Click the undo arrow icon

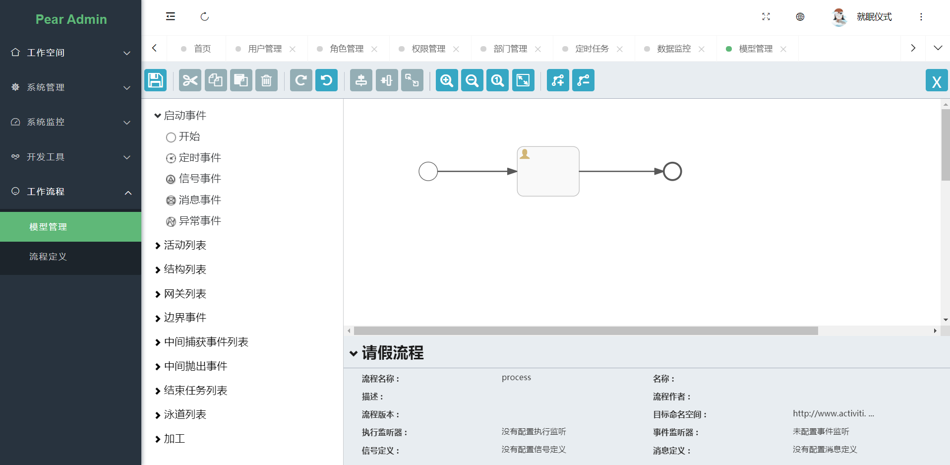coord(326,80)
